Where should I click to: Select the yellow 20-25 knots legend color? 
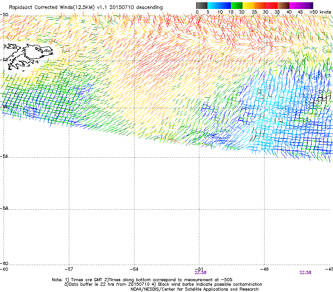click(x=248, y=5)
